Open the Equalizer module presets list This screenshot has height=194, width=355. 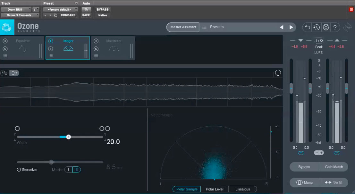click(x=5, y=55)
